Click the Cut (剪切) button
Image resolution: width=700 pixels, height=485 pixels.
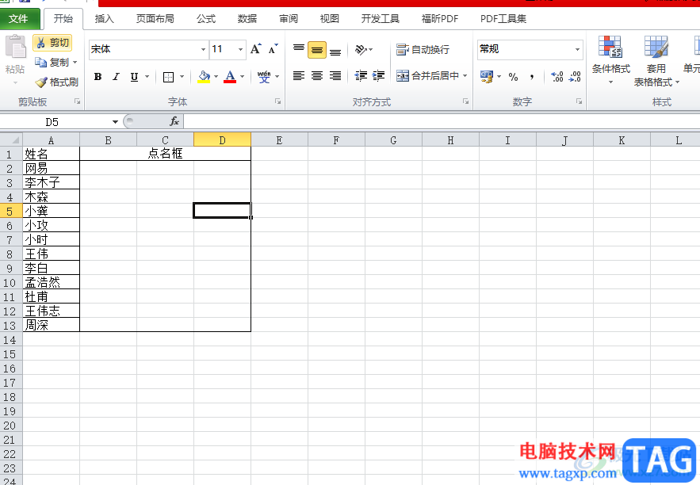pos(52,43)
